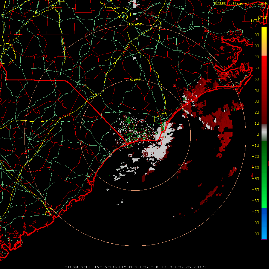This screenshot has width=269, height=269.
Task: Select the 30 value on velocity scale
Action: click(257, 101)
